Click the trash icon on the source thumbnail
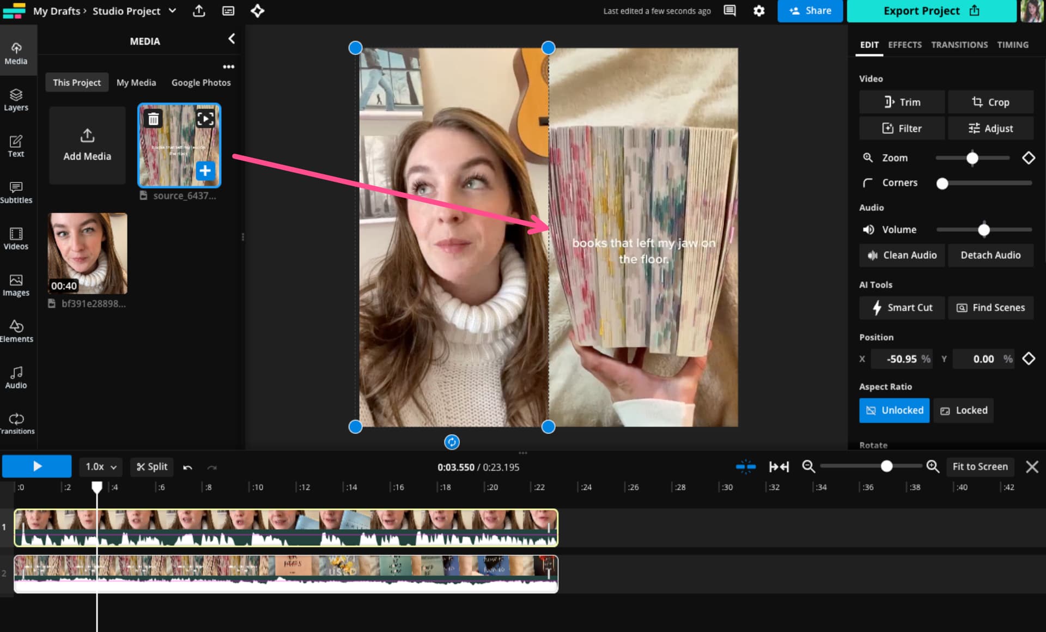This screenshot has height=632, width=1046. [154, 119]
